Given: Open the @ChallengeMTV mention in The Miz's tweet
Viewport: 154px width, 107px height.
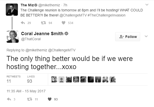Looking at the screenshot, I should click(73, 15).
